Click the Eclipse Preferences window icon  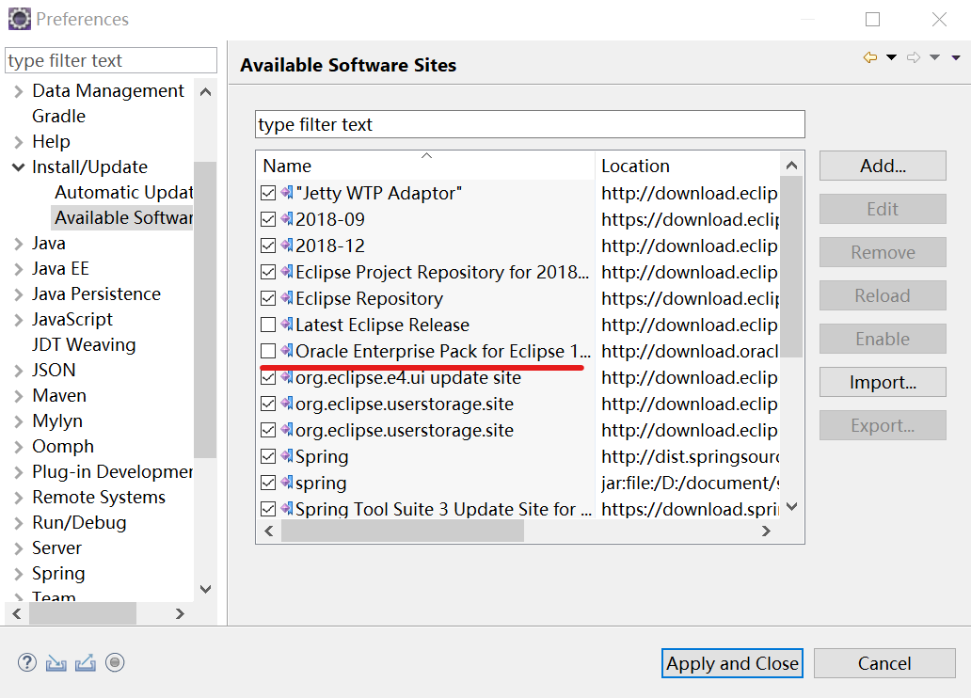point(19,19)
